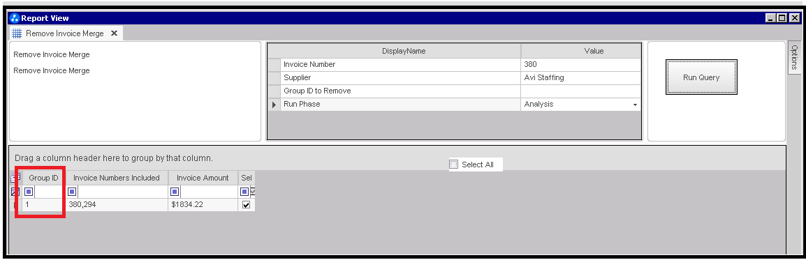Sort by the Invoice Amount column header
806x260 pixels.
coord(203,178)
